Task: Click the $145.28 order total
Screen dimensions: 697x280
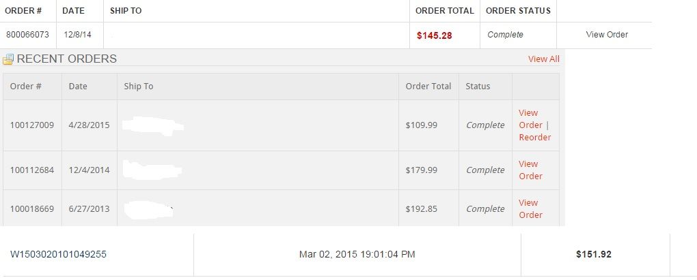Action: point(435,35)
